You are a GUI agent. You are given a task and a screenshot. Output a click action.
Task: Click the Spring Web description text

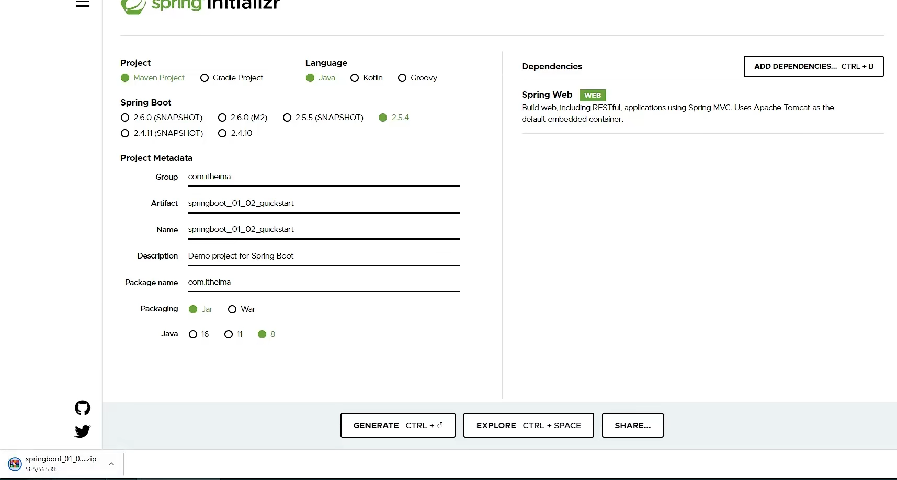tap(678, 113)
